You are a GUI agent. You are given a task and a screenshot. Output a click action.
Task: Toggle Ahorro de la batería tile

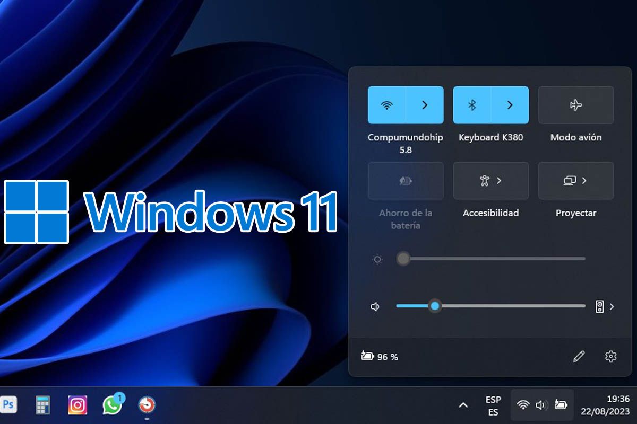tap(406, 181)
